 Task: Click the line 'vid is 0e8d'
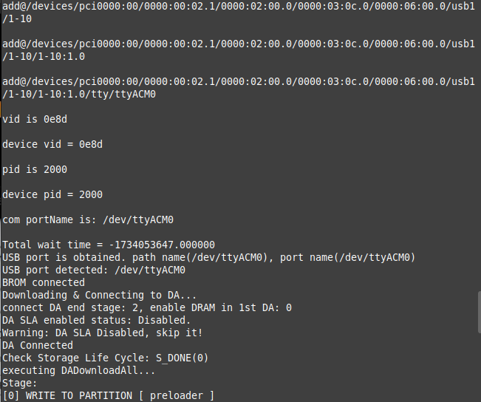35,119
